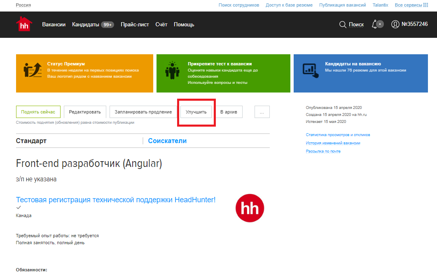437x273 pixels.
Task: Expand Все сервисы list
Action: pyautogui.click(x=408, y=5)
